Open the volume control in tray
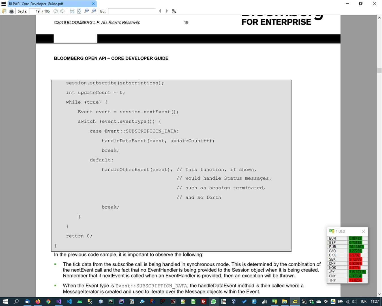The image size is (382, 306). 354,301
